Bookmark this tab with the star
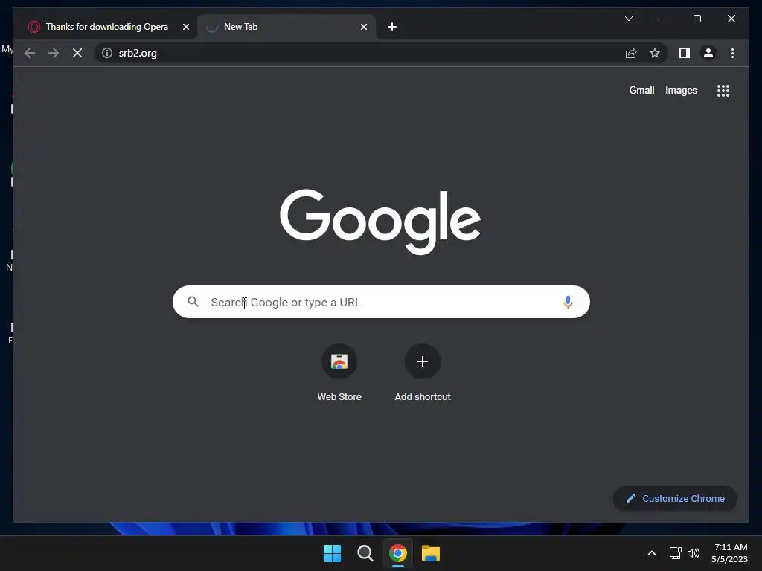This screenshot has height=571, width=762. (x=655, y=53)
